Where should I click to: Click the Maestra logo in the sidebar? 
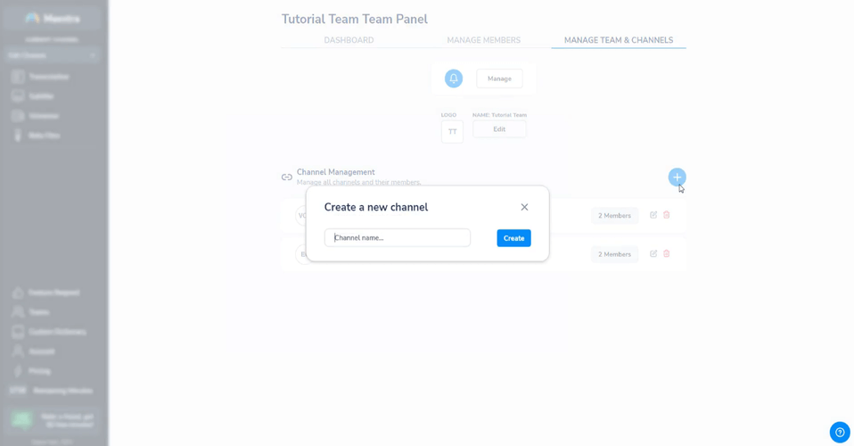53,19
